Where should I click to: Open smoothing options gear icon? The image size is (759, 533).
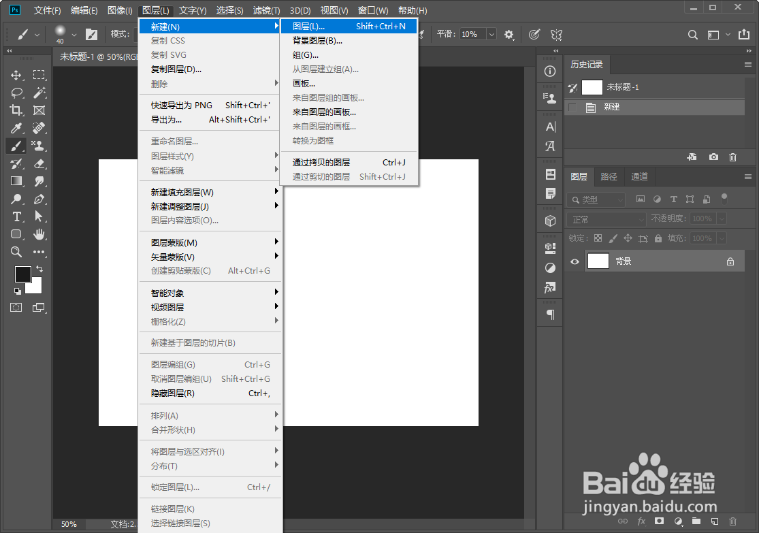click(508, 34)
